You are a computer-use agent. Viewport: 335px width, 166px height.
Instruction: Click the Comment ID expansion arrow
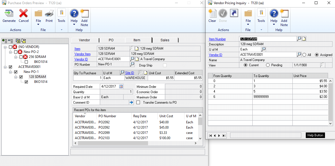pyautogui.click(x=131, y=103)
